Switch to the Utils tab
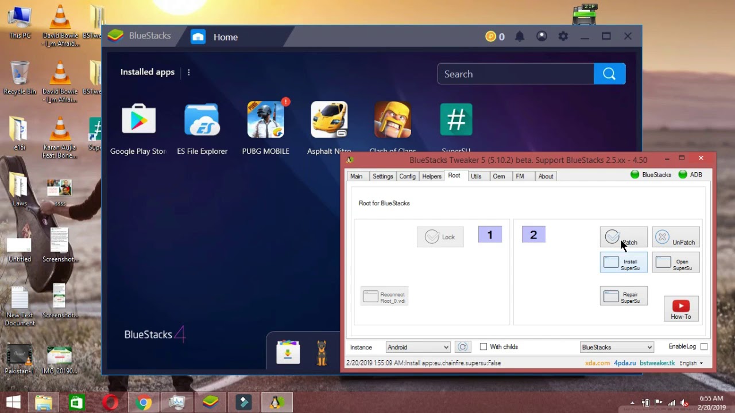This screenshot has width=735, height=413. point(476,176)
